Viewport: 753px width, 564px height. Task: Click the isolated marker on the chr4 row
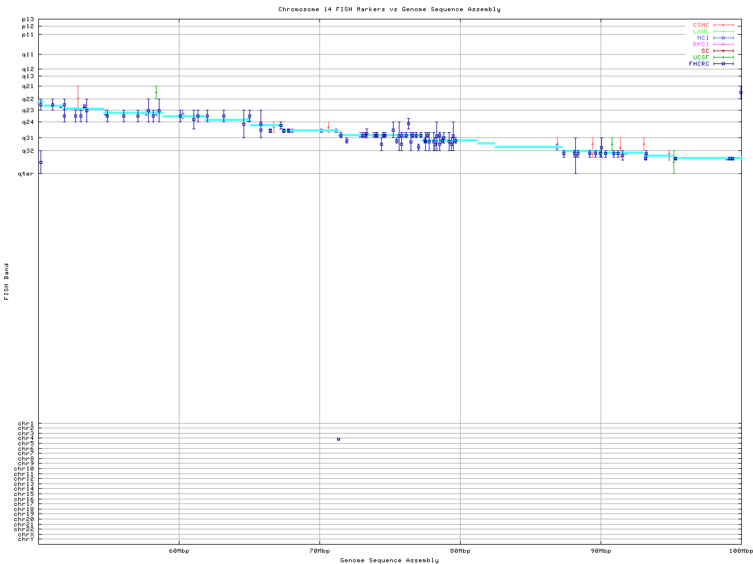point(338,439)
